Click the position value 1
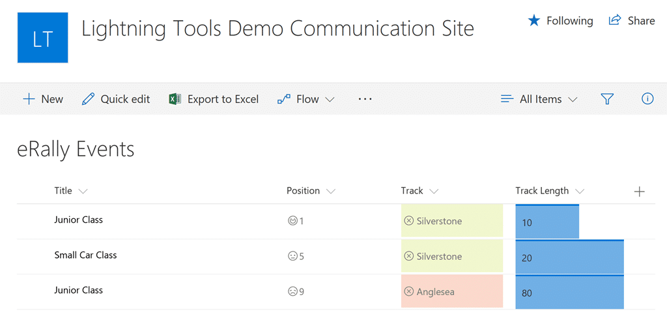 click(x=302, y=221)
